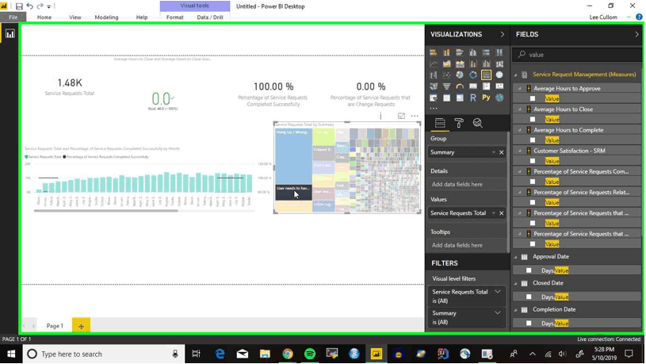Viewport: 646px width, 364px height.
Task: Check Value under Average Hours to Complete
Action: point(533,140)
